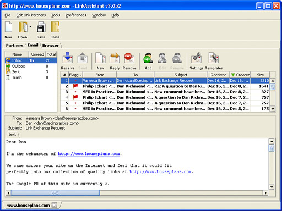
Task: Sort emails by From column
Action: click(x=100, y=75)
